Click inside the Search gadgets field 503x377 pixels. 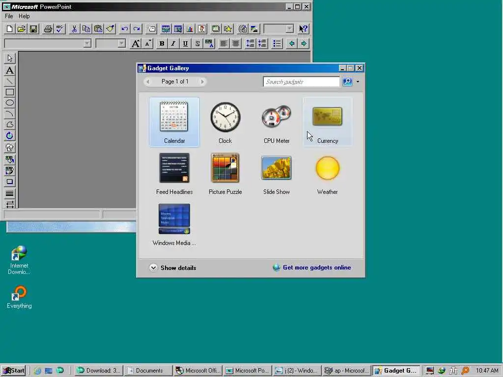point(301,82)
